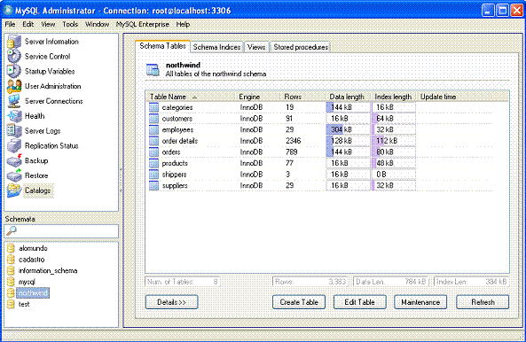Click the Restore drive icon
Viewport: 526px width, 342px height.
point(14,175)
